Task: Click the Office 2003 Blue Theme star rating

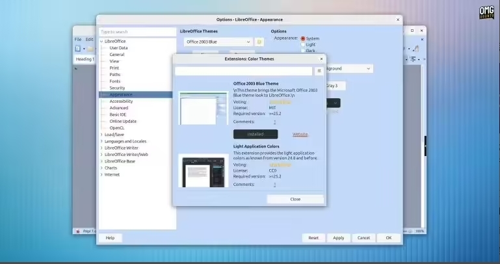Action: (x=280, y=102)
